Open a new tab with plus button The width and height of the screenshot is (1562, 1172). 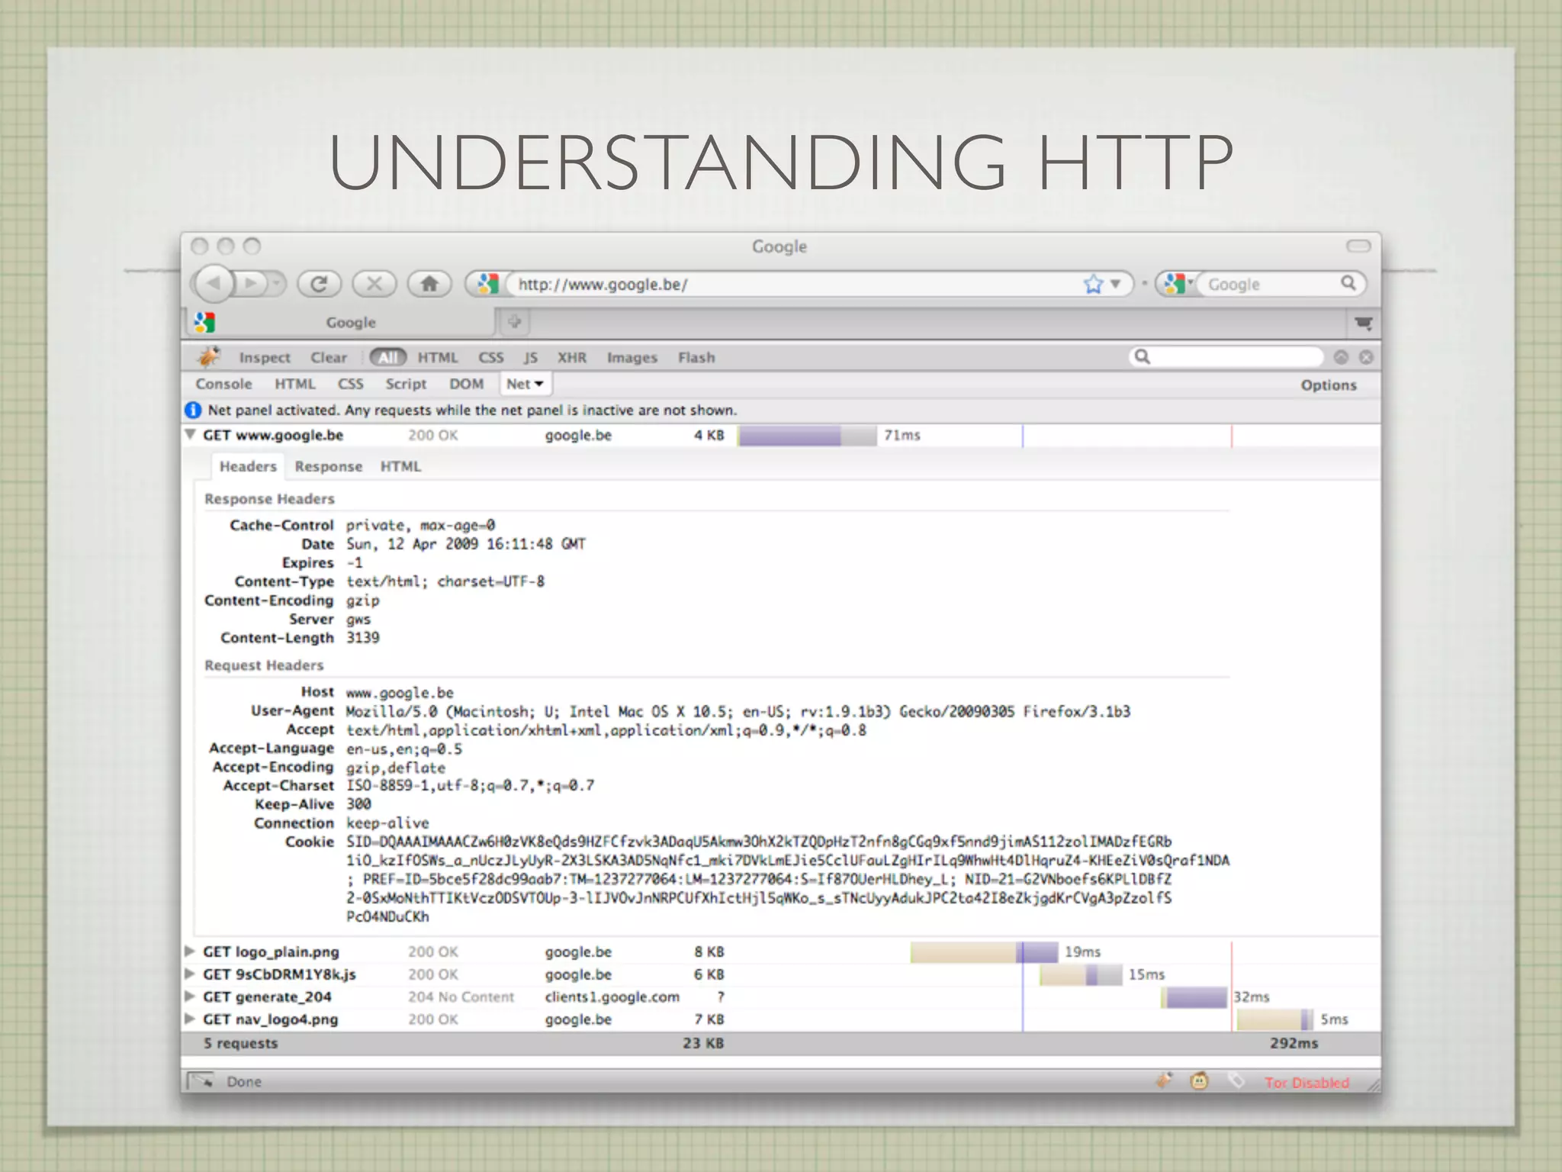coord(515,321)
